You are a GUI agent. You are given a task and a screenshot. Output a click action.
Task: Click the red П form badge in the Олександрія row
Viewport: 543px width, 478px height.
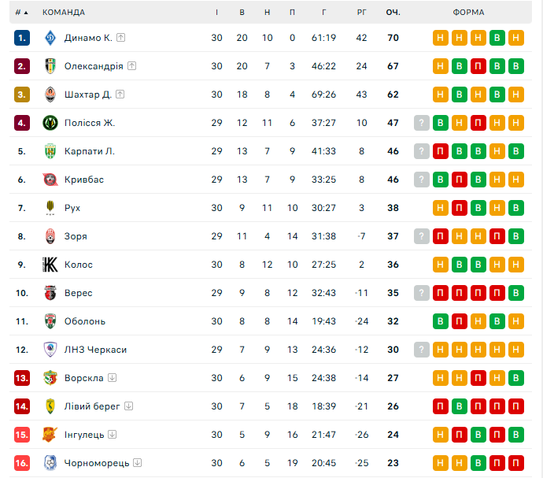click(478, 66)
